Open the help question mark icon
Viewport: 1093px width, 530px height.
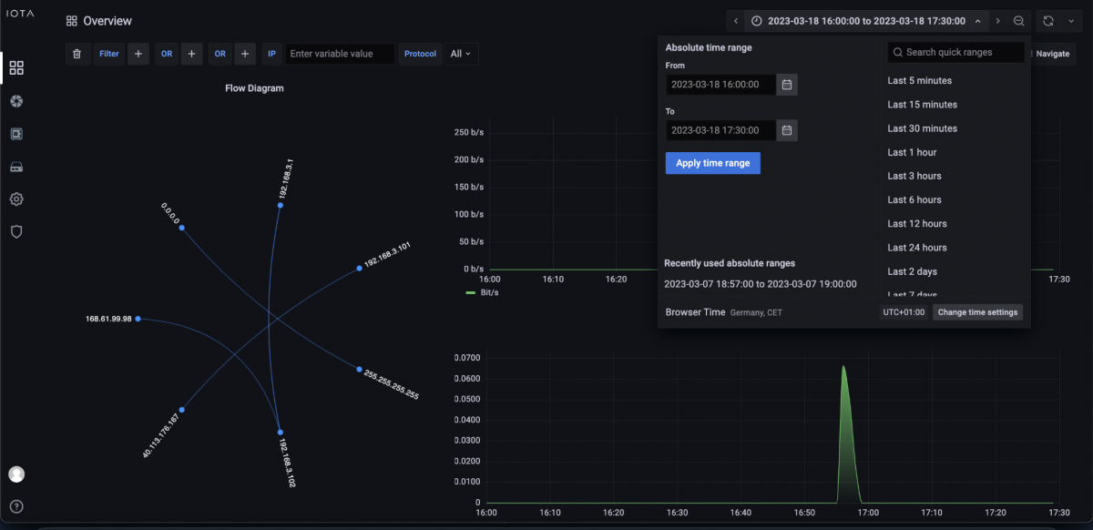click(16, 506)
